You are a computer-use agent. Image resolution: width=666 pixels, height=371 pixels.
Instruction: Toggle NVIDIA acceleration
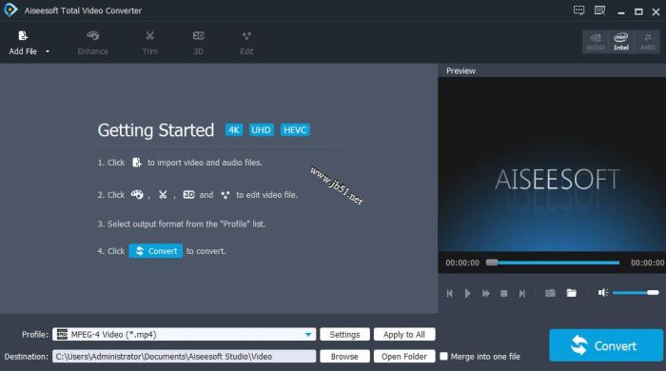click(x=596, y=42)
